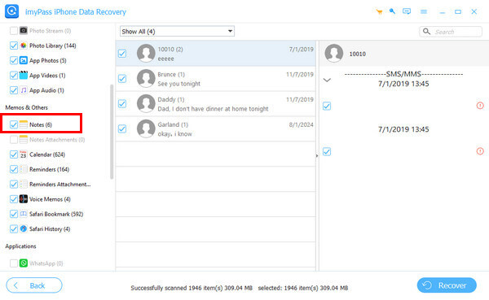489x300 pixels.
Task: Uncheck the Garland conversation checkbox
Action: coord(122,128)
